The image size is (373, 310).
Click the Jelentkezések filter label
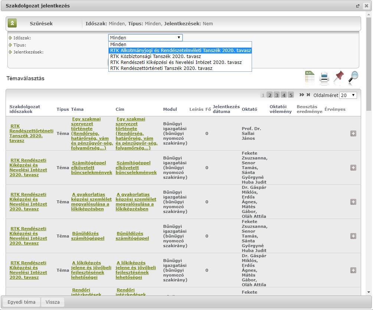[x=28, y=52]
